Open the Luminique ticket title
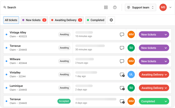The width and height of the screenshot is (175, 108). click(16, 86)
